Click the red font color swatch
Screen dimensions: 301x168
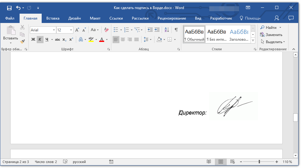point(101,40)
